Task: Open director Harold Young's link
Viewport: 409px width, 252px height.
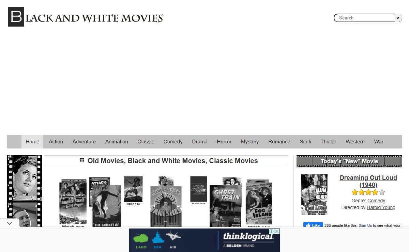Action: coord(381,208)
